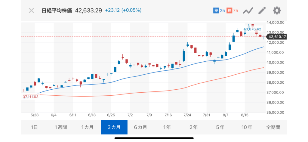Switch to the 10年 period tab

pos(247,127)
